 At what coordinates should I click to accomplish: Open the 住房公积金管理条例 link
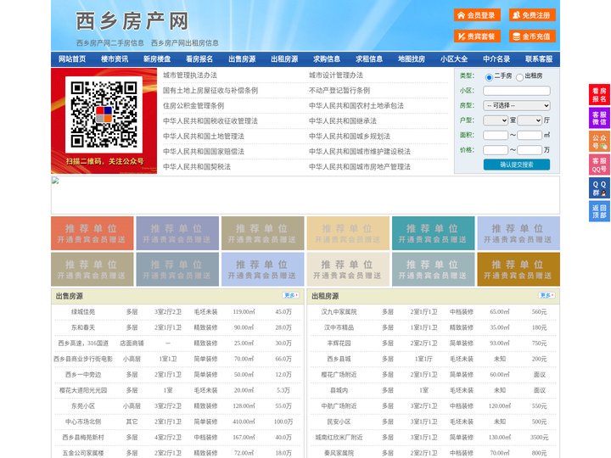coord(193,105)
